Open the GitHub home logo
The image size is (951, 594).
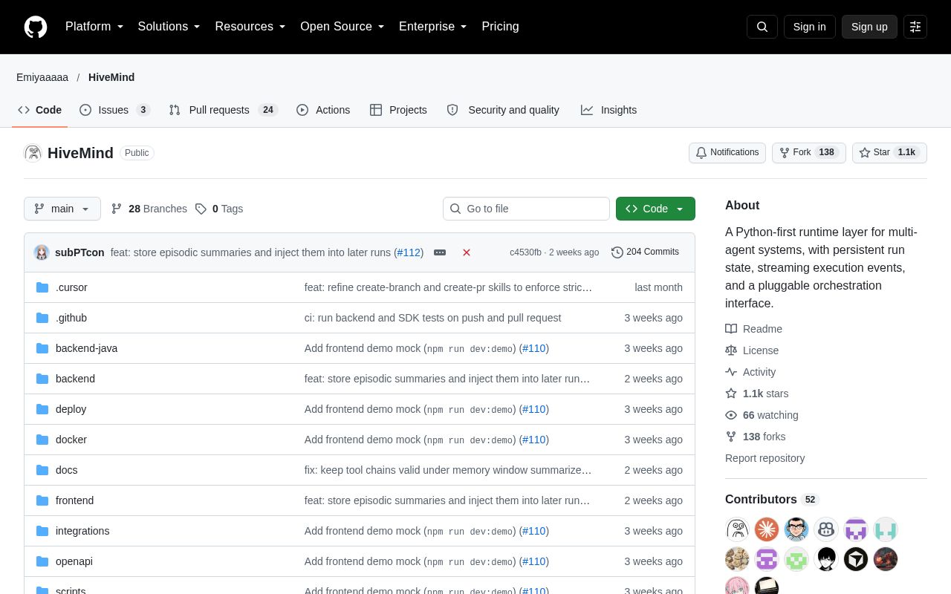pos(36,27)
